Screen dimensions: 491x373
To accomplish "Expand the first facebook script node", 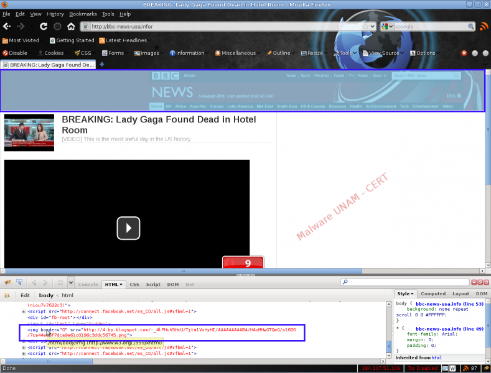I will (x=24, y=311).
